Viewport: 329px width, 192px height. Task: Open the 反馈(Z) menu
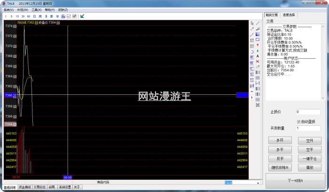tap(63, 10)
